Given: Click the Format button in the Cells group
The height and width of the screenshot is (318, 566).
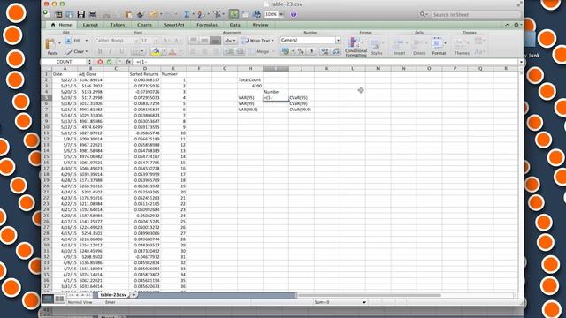Looking at the screenshot, I should [439, 47].
